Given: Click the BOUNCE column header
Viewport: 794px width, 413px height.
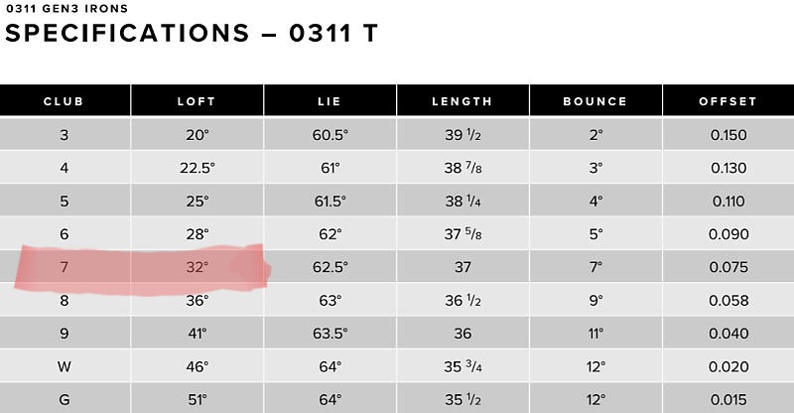Looking at the screenshot, I should (x=595, y=101).
